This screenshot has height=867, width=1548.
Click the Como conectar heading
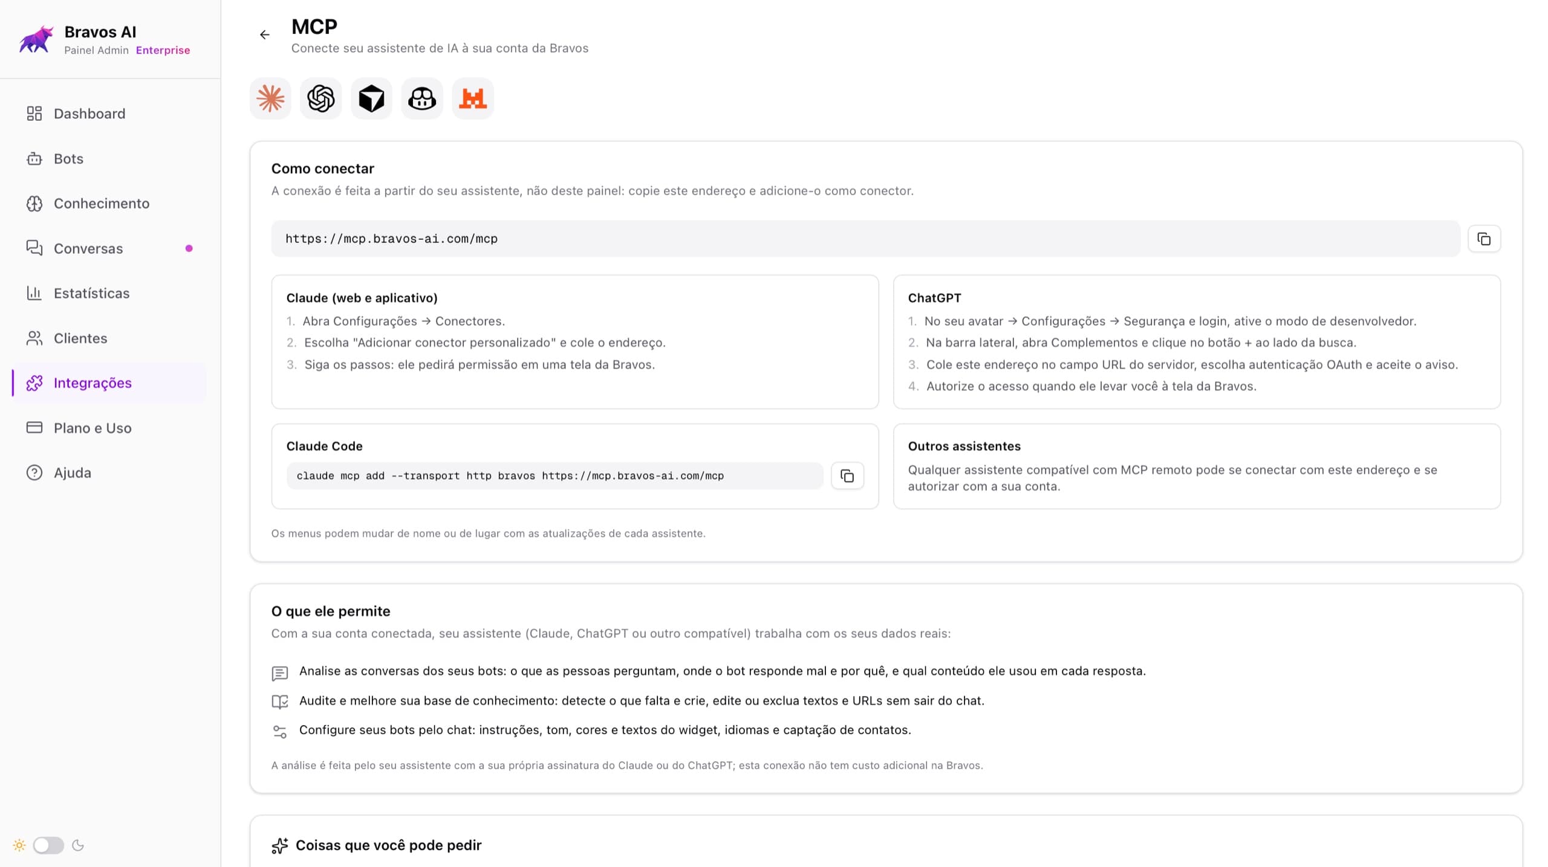[322, 169]
